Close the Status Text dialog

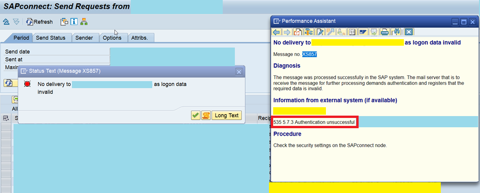pyautogui.click(x=239, y=72)
